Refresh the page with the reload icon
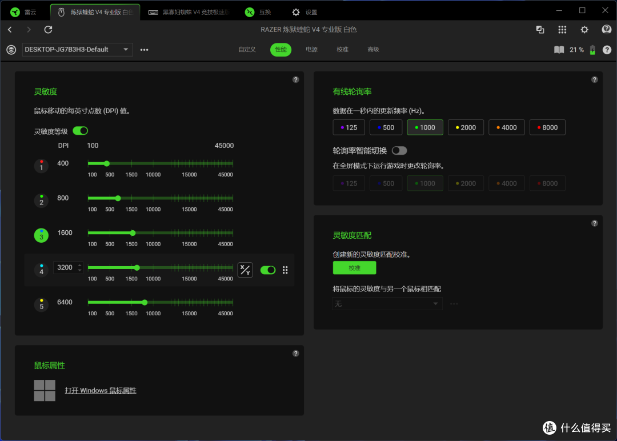617x441 pixels. (48, 30)
